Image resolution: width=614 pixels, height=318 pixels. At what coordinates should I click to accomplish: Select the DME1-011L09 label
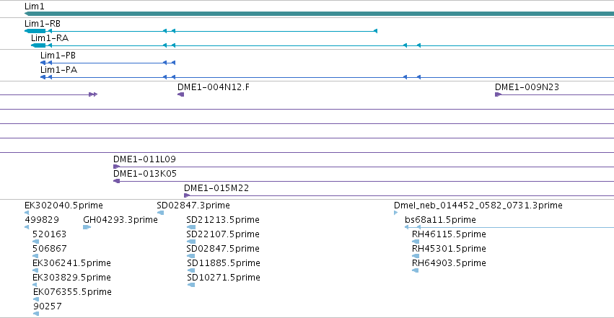coord(144,159)
